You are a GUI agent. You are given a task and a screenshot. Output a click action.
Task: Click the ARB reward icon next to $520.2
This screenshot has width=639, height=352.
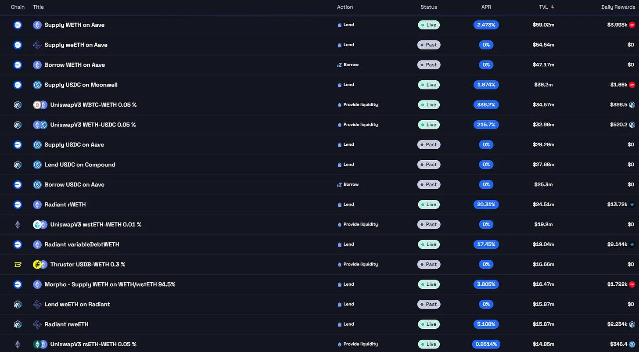pyautogui.click(x=632, y=125)
